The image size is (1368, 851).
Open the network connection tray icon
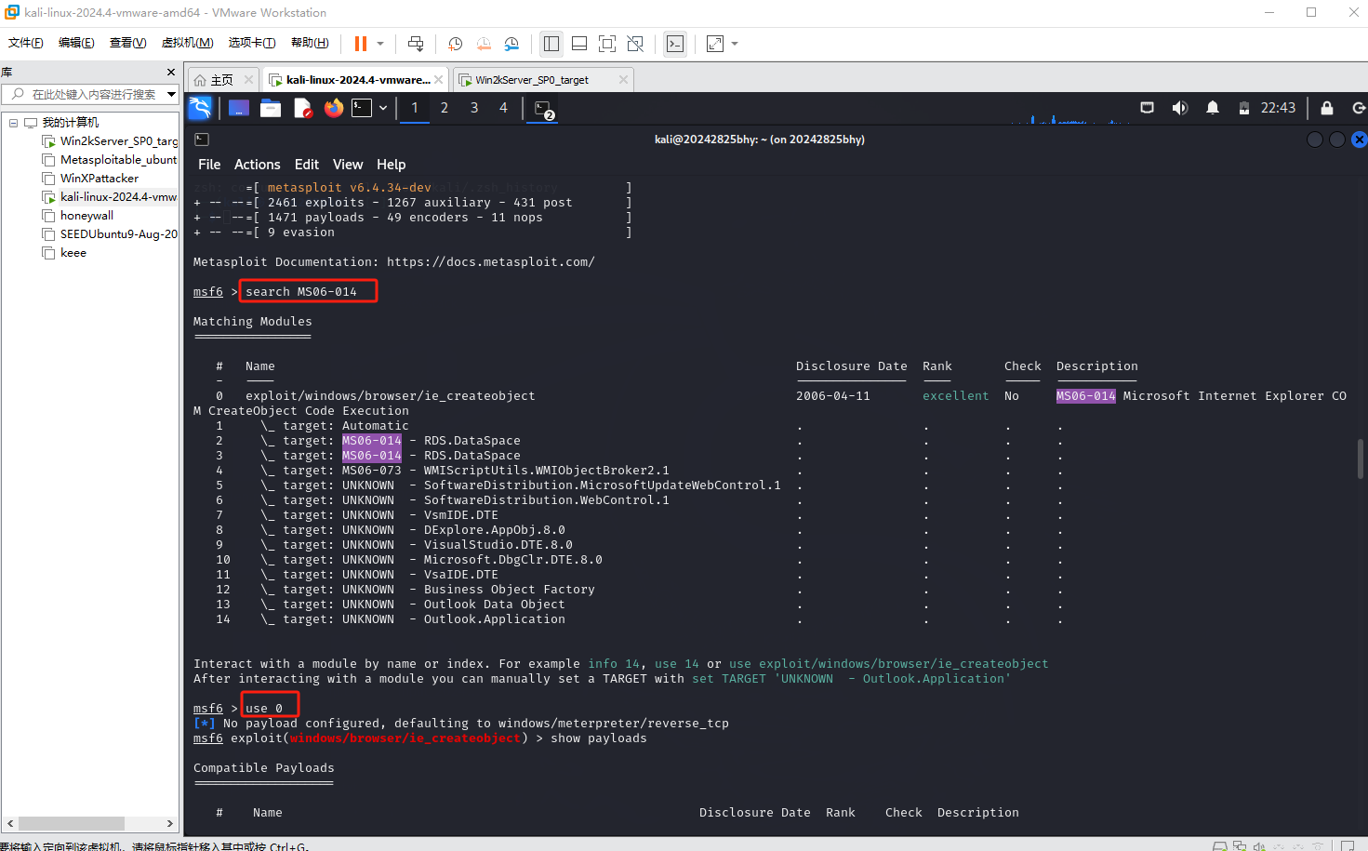point(1148,108)
